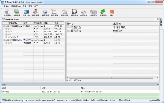This screenshot has height=103, width=164.
Task: Select the H: tree label
Action: point(10,43)
